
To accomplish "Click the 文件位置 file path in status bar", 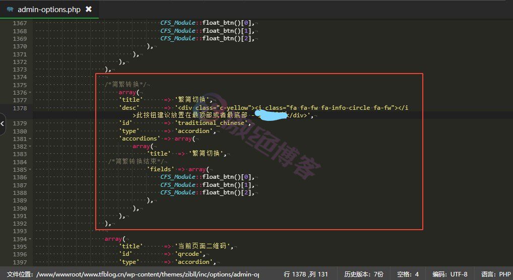I will 133,274.
